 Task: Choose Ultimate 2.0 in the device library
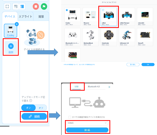tap(127, 37)
